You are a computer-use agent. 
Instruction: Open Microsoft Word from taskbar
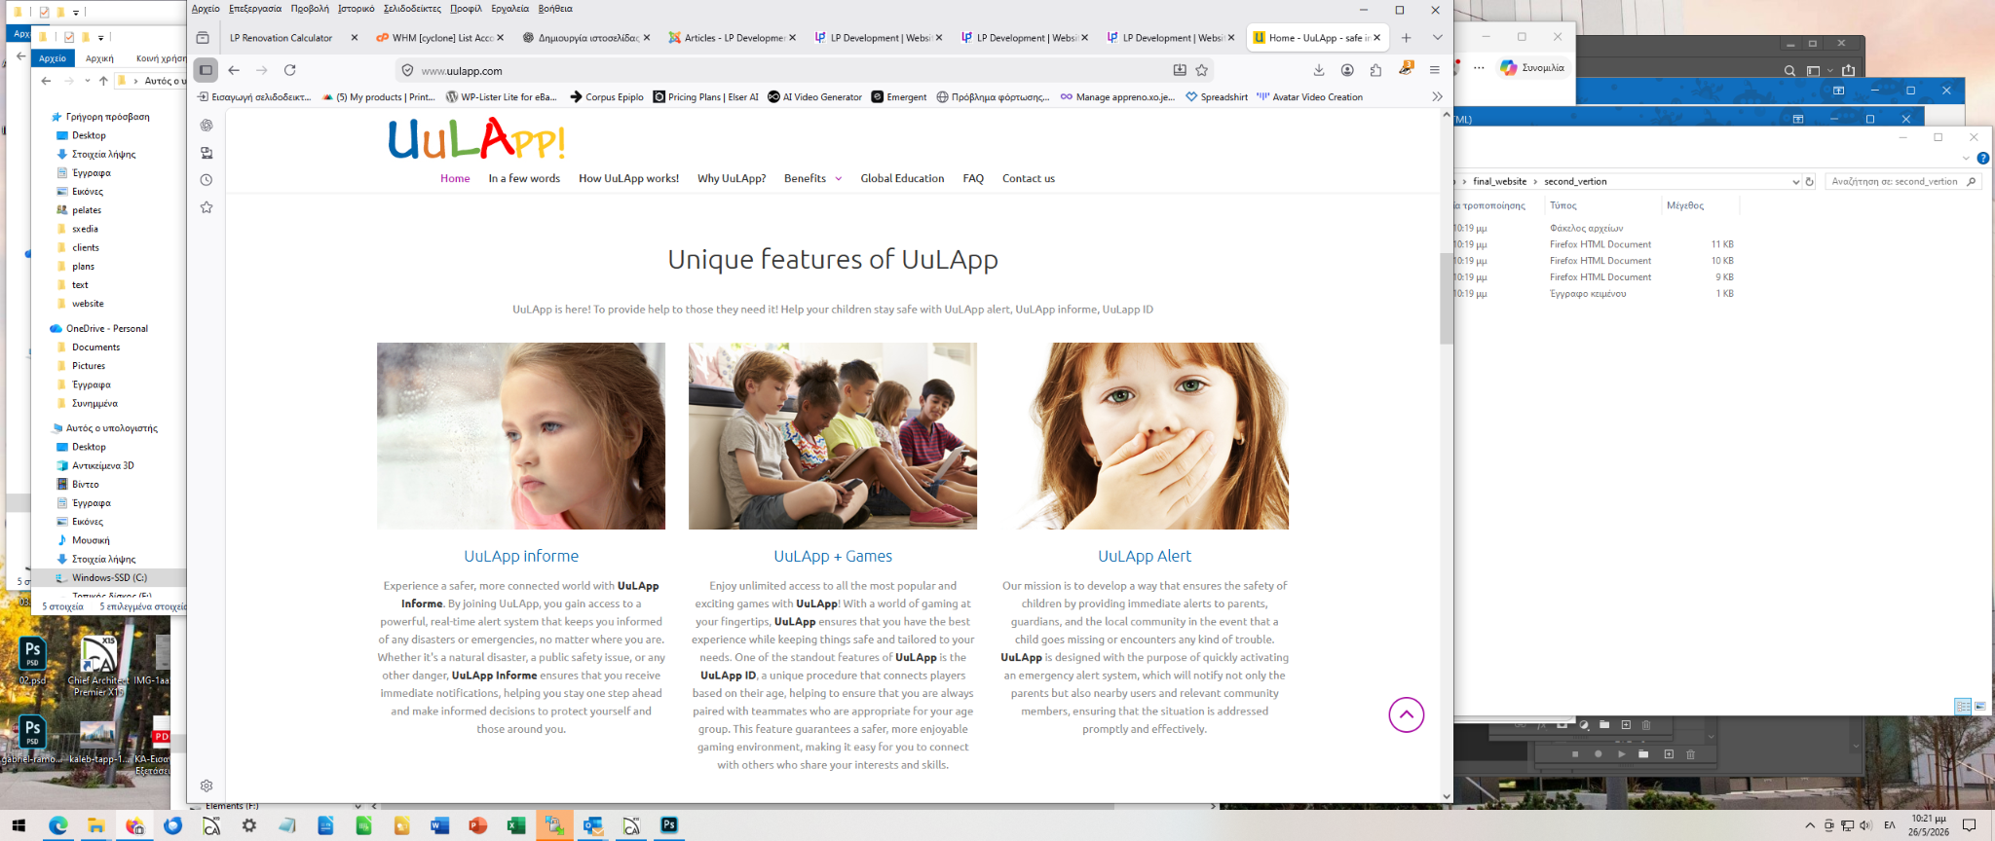(x=439, y=825)
